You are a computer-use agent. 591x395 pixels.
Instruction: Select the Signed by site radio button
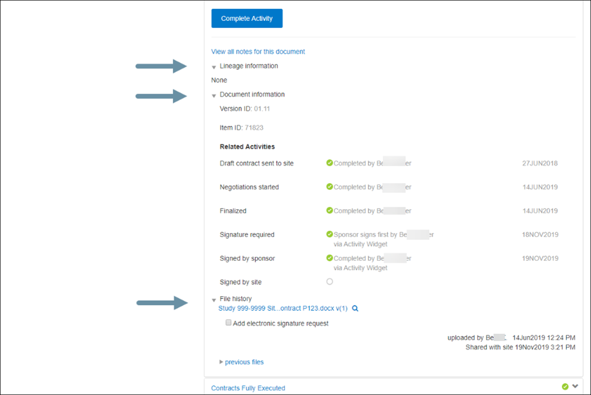329,281
